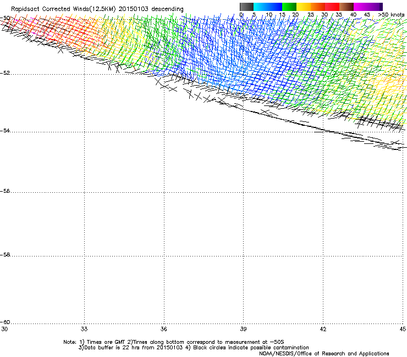Click the blue 10–15 knots legend swatch
This screenshot has height=357, width=407.
click(x=275, y=7)
